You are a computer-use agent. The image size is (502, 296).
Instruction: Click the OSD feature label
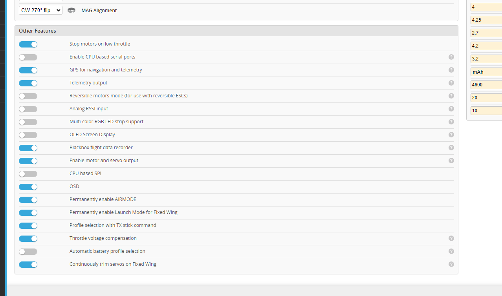[74, 186]
